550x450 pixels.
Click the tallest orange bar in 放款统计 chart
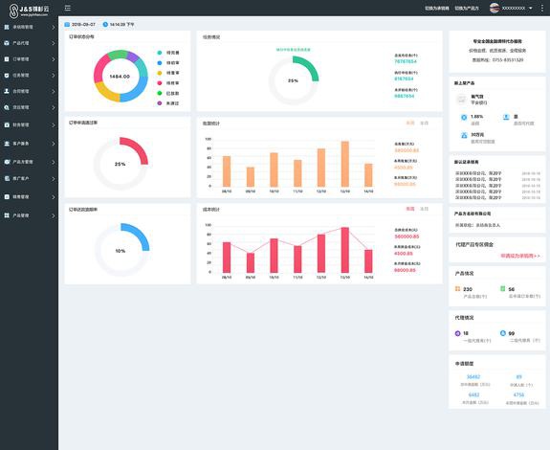345,164
